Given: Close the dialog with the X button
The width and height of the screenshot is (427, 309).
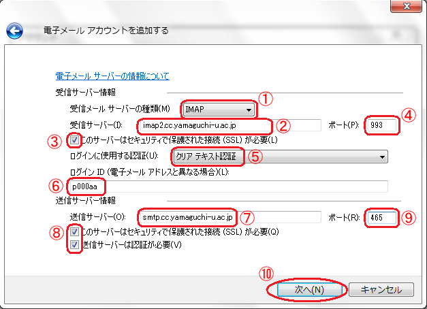Looking at the screenshot, I should 407,6.
